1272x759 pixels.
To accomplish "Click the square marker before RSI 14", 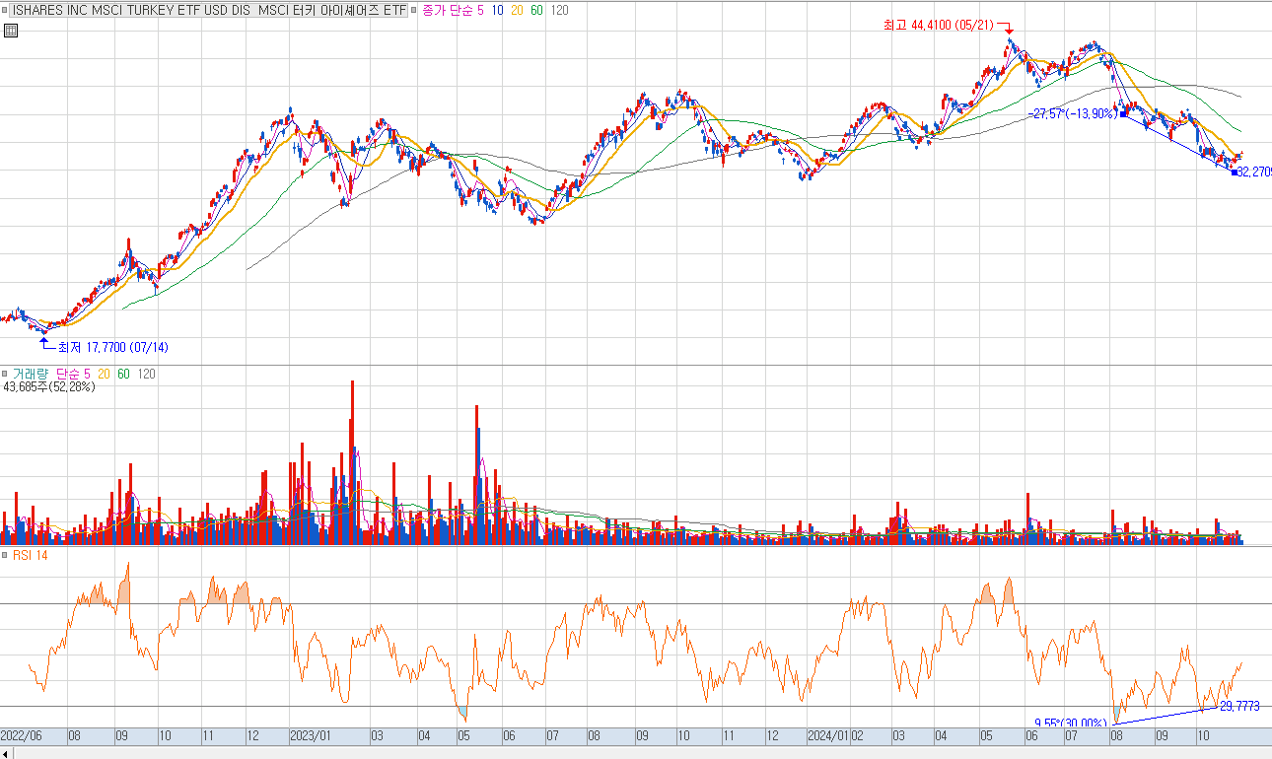I will [6, 555].
